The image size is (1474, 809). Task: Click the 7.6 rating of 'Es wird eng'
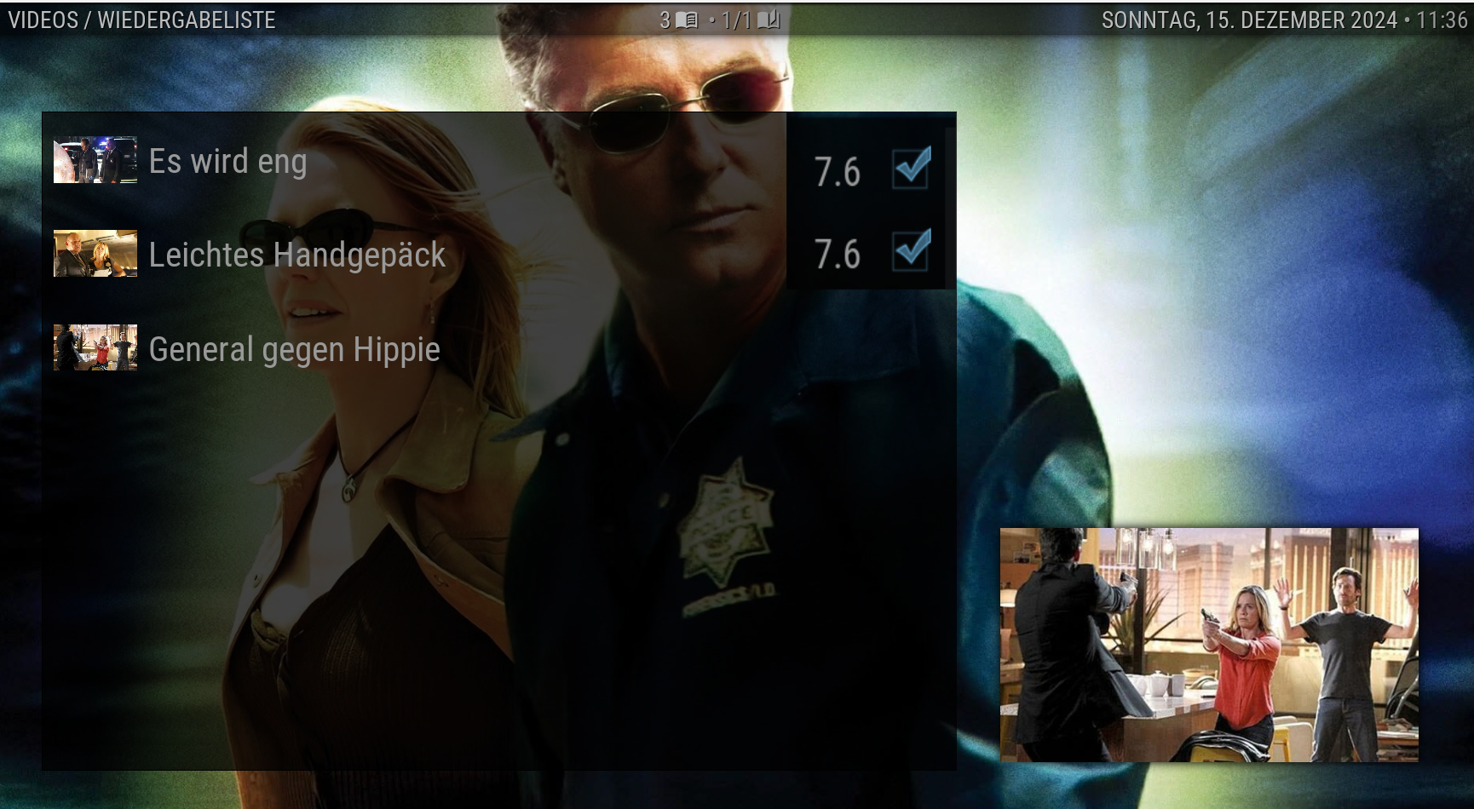click(x=837, y=172)
